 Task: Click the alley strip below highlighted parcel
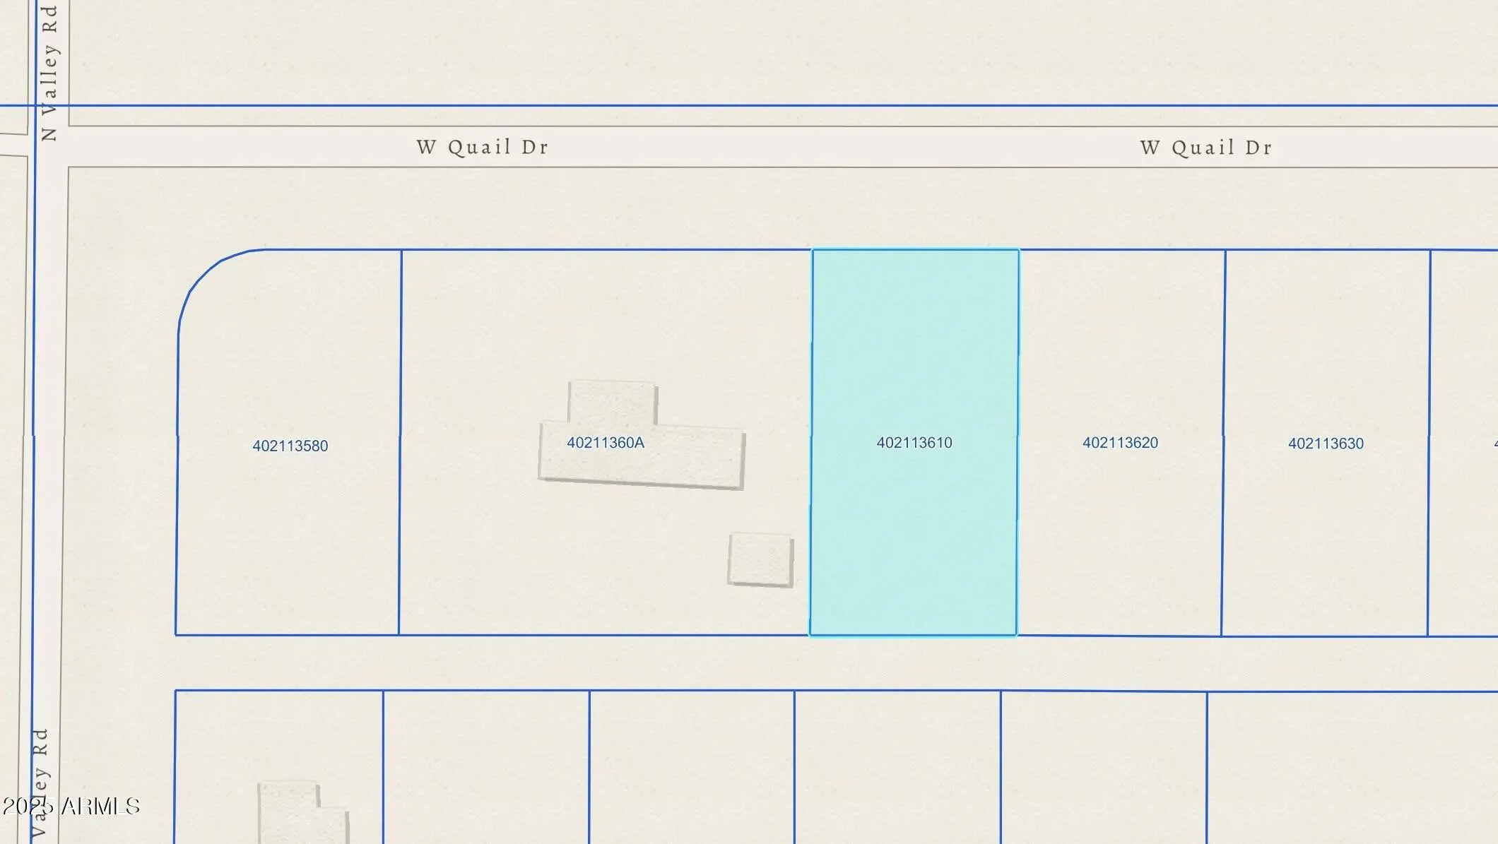(x=913, y=662)
